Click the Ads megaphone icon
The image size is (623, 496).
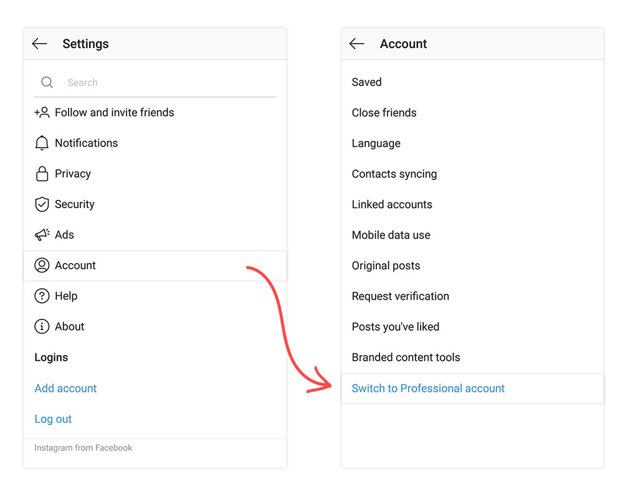coord(42,234)
